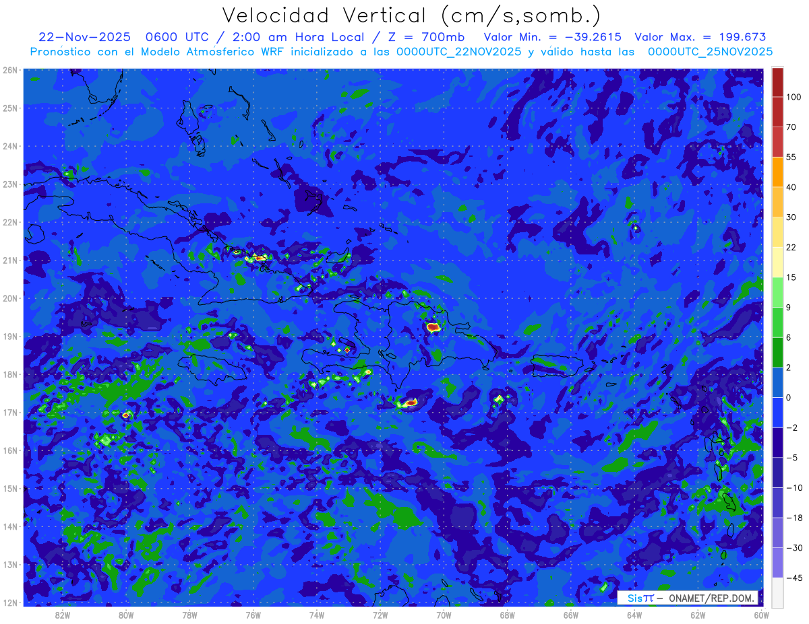Click the '70W' longitude label
The height and width of the screenshot is (624, 809).
(444, 615)
